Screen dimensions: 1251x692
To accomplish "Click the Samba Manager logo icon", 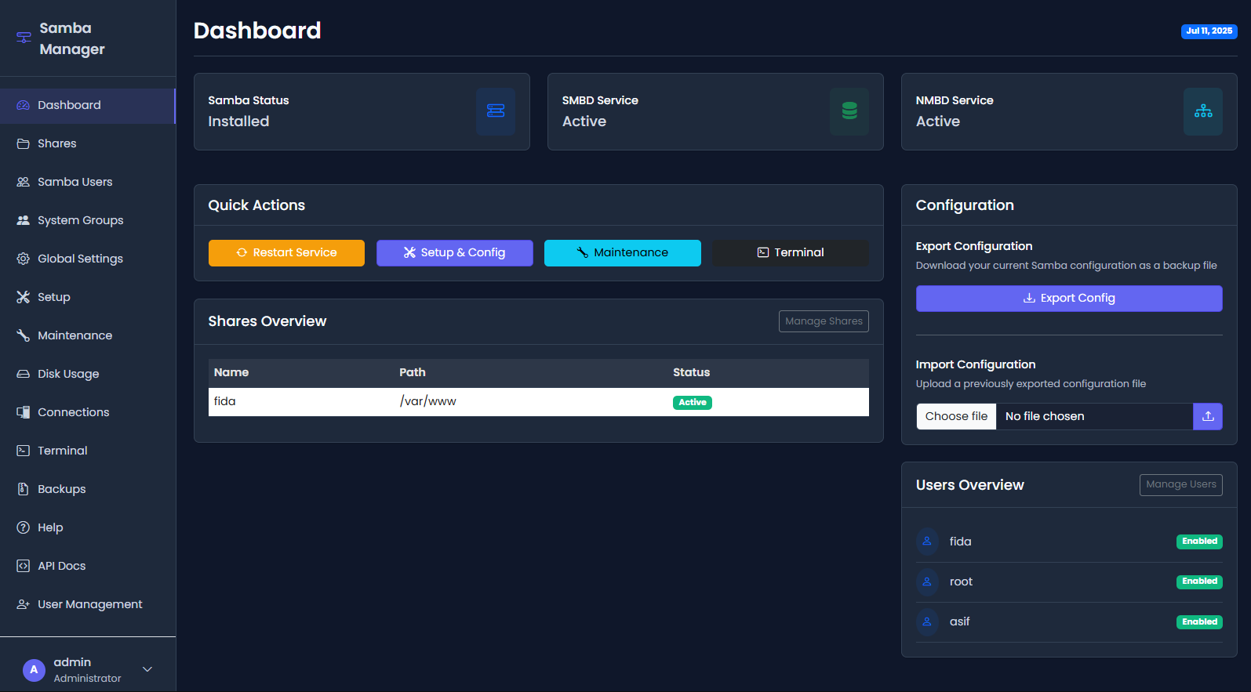I will pos(24,38).
